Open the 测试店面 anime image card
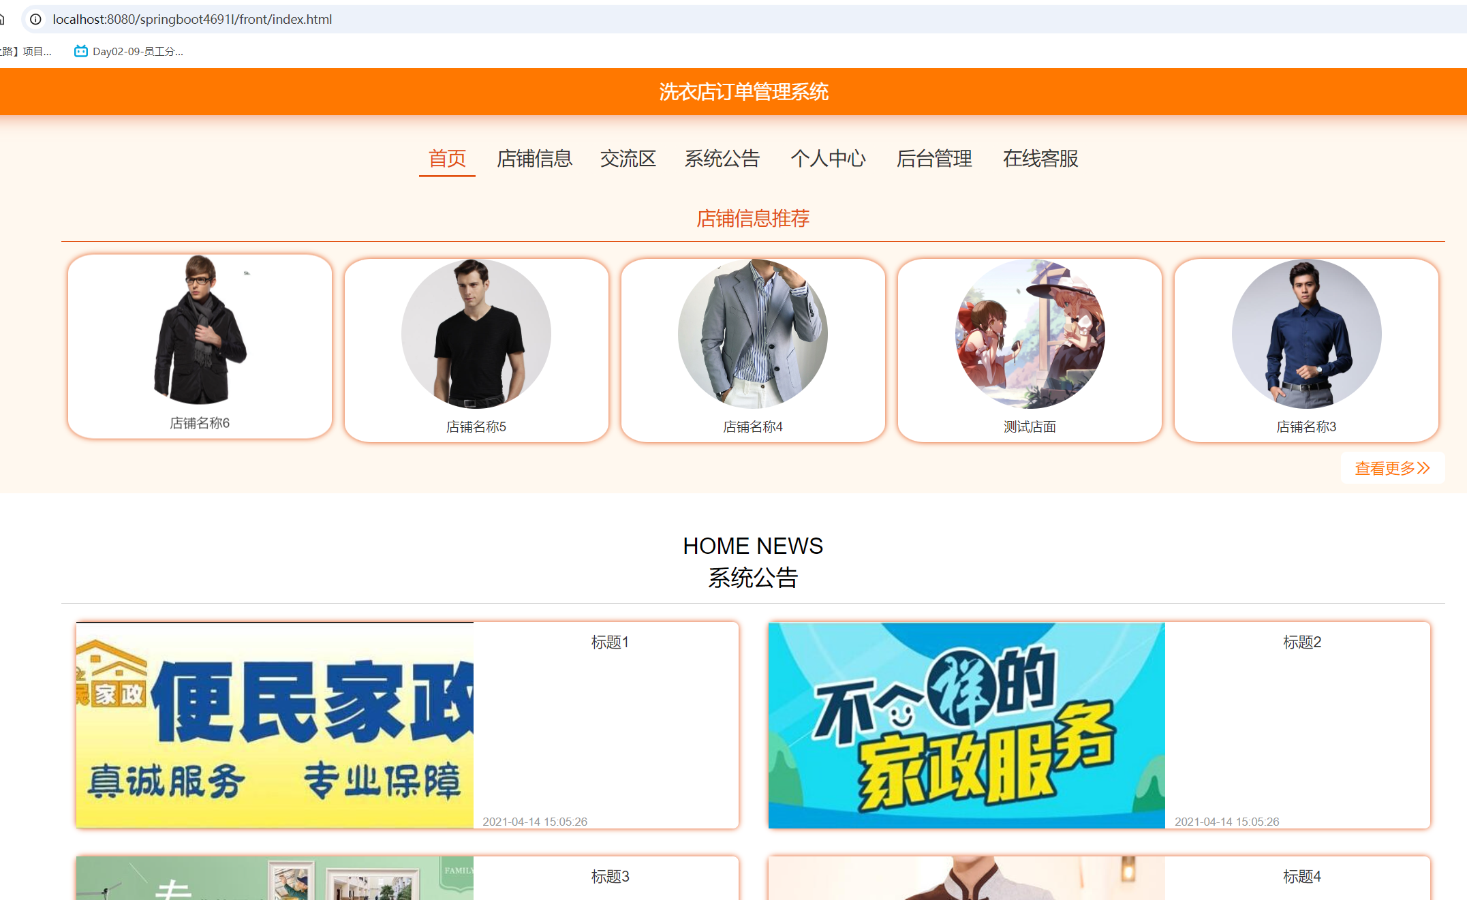 (1030, 334)
